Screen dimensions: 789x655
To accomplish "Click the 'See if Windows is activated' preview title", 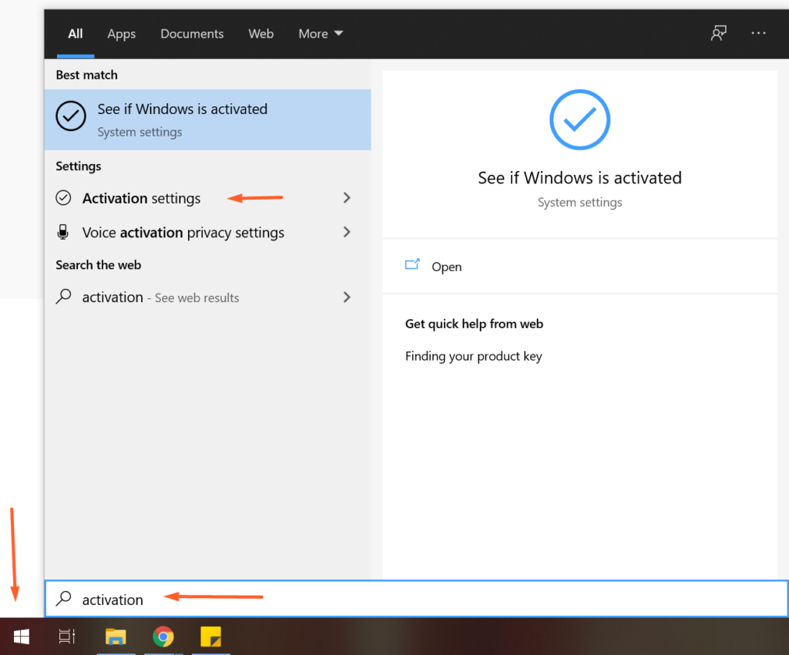I will coord(579,177).
